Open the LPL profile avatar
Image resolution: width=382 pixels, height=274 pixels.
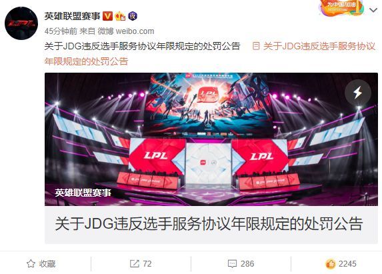[21, 23]
